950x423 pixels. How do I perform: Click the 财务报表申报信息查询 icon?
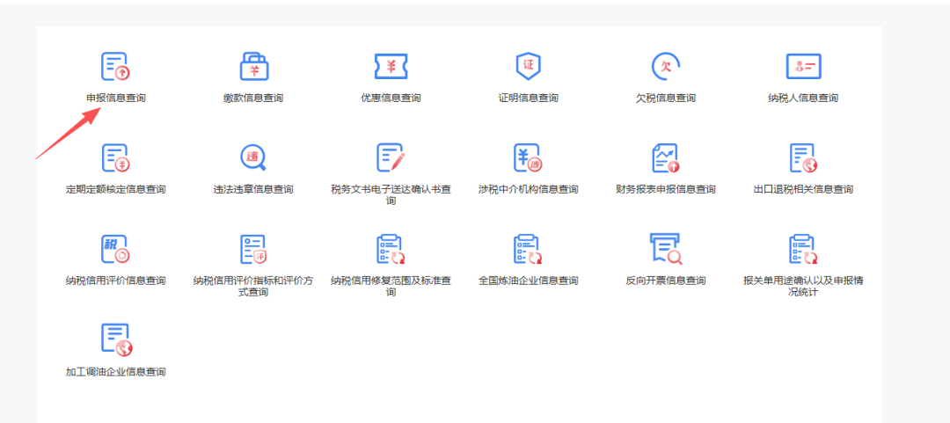click(x=665, y=158)
